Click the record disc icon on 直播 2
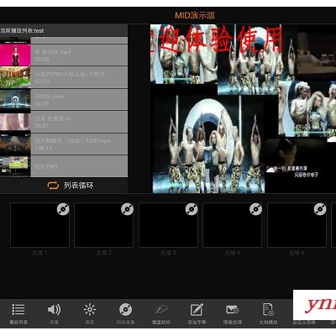 pyautogui.click(x=127, y=209)
